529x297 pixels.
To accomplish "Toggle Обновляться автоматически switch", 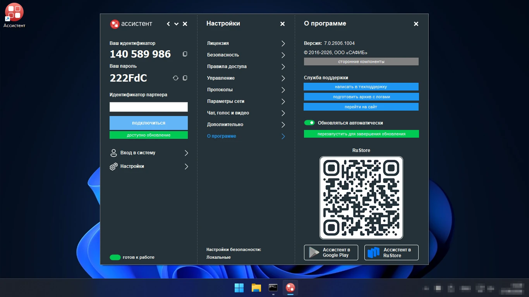I will [309, 123].
